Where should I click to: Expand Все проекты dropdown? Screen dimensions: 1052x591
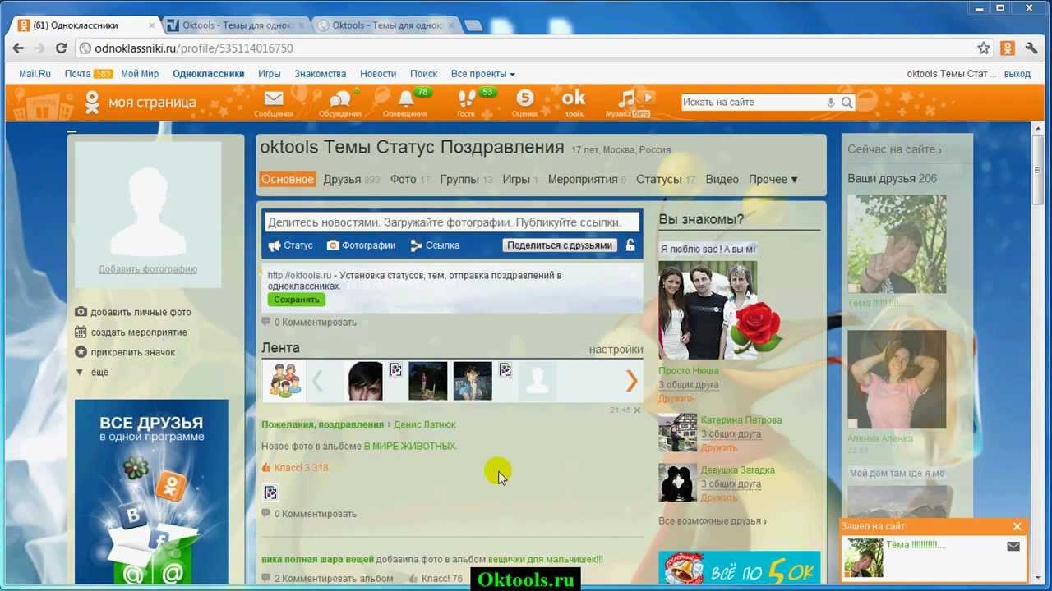pyautogui.click(x=482, y=74)
